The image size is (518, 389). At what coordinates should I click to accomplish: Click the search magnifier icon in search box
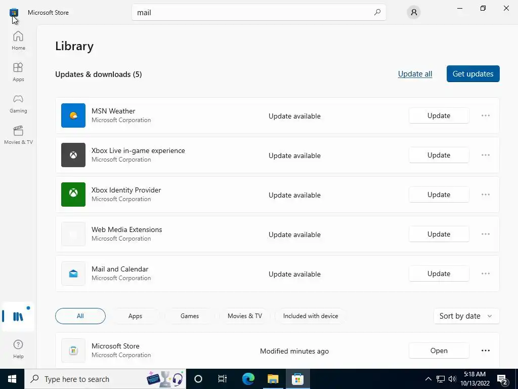click(377, 12)
